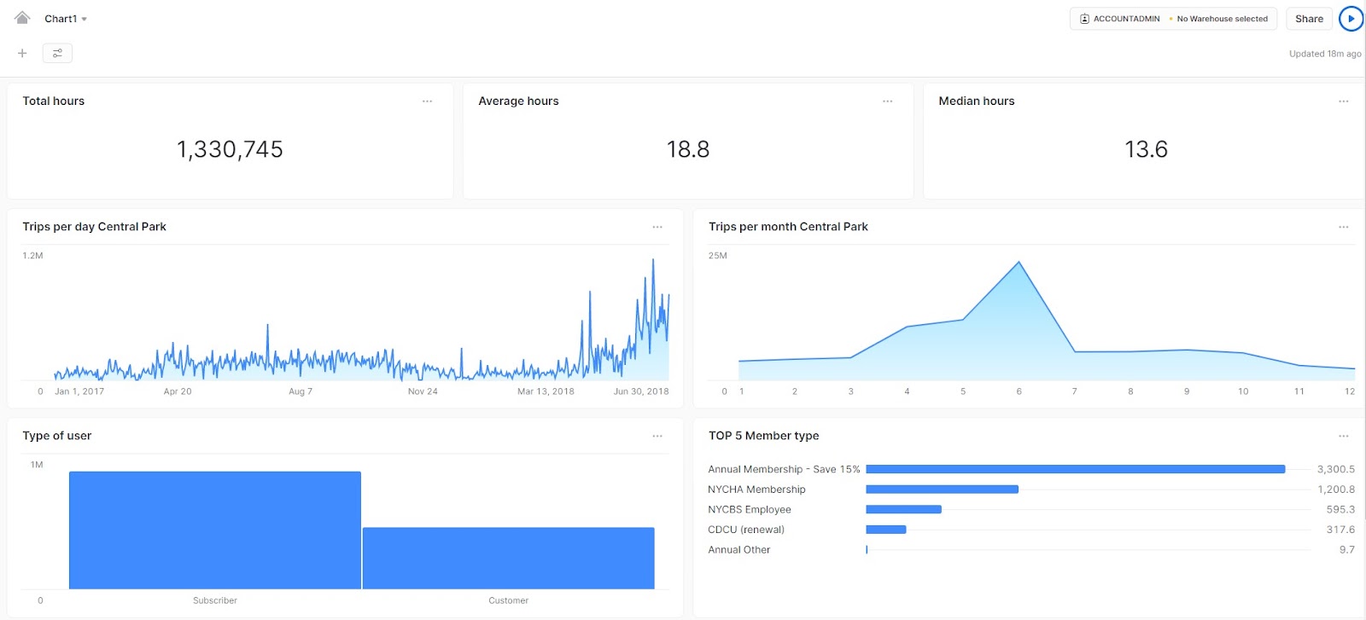Click the NYCBS Employee label
This screenshot has width=1366, height=620.
click(750, 509)
